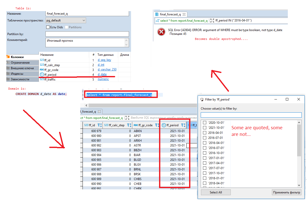
Task: Check the '2018-04-01' filter value
Action: coord(205,183)
